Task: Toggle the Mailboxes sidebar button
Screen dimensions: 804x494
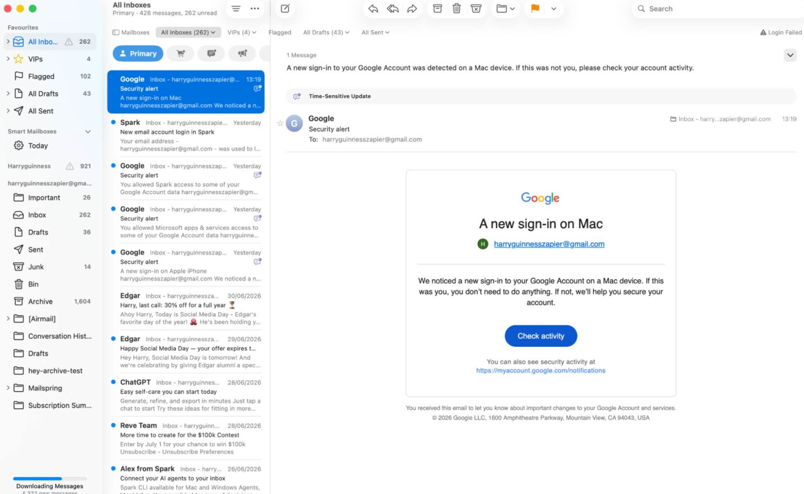Action: [131, 32]
